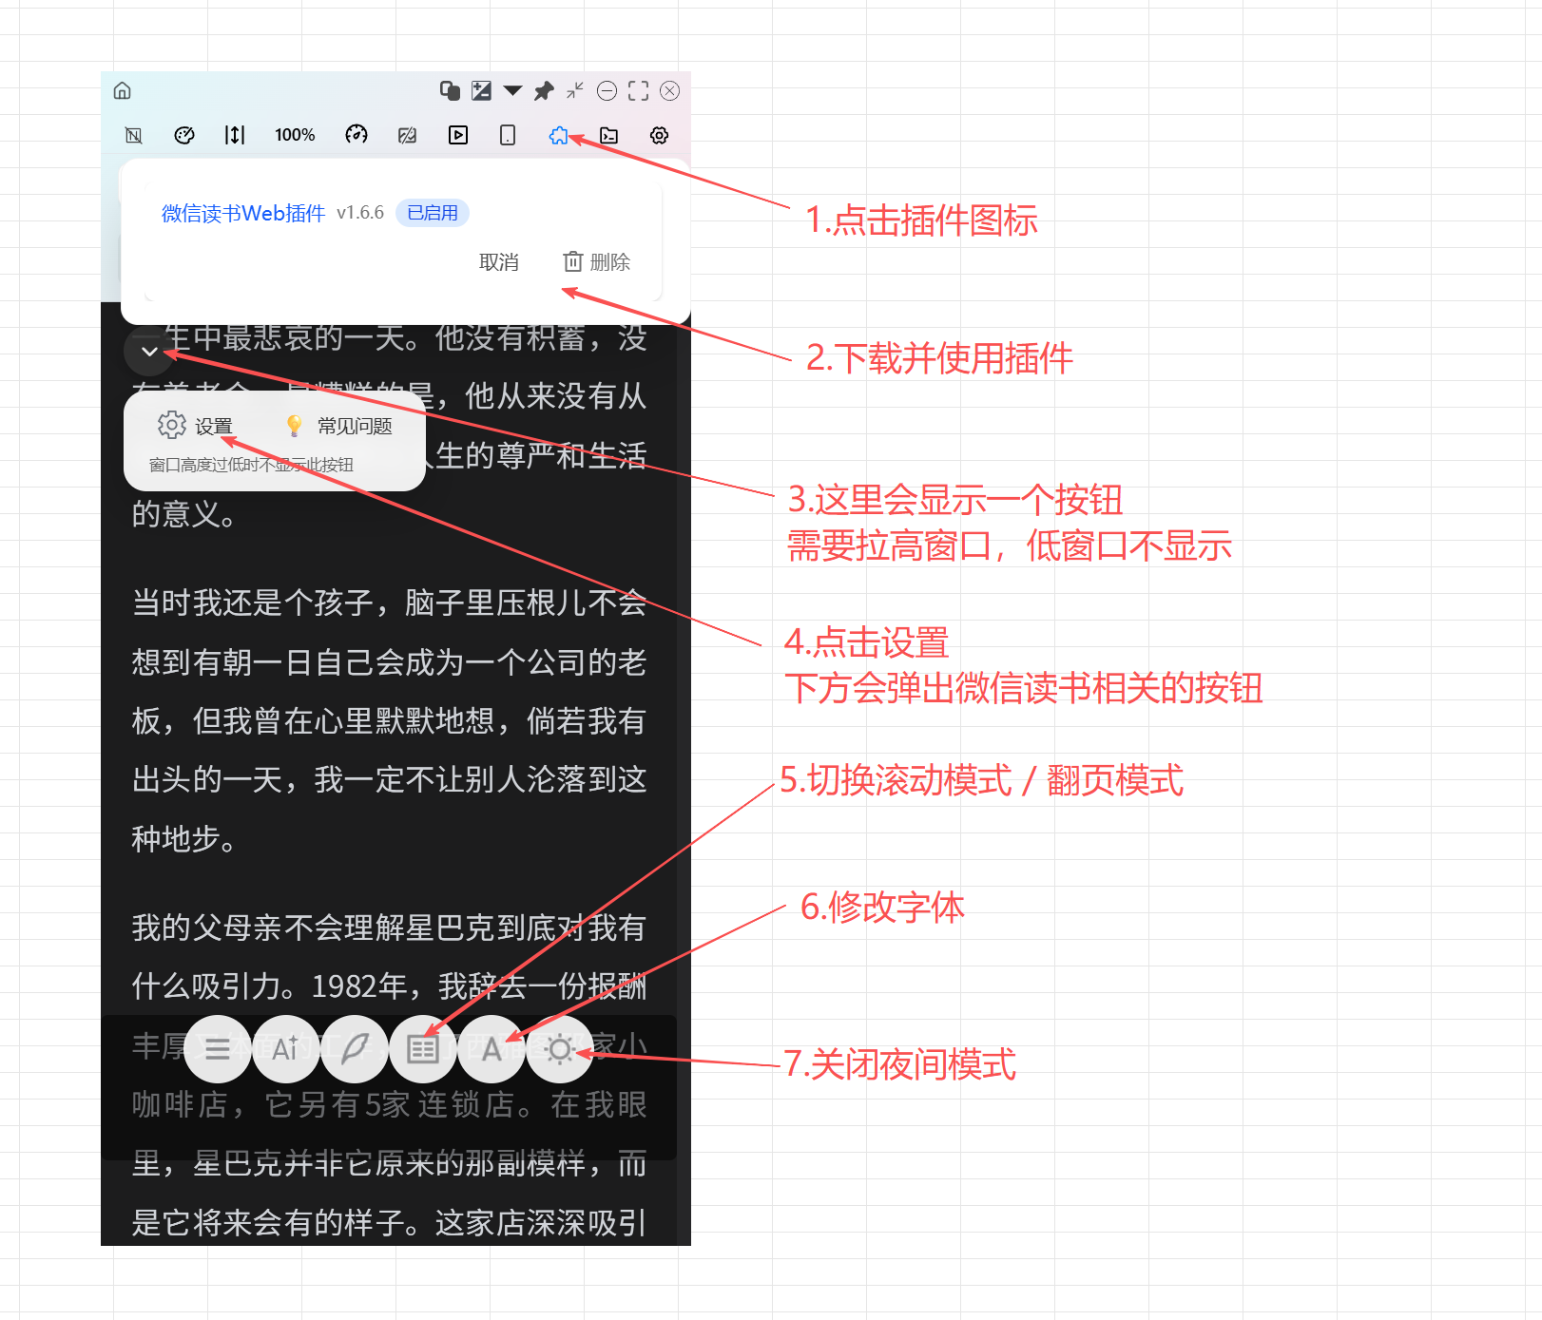This screenshot has height=1320, width=1542.
Task: Click the plus-minus contrast icon
Action: tap(482, 90)
